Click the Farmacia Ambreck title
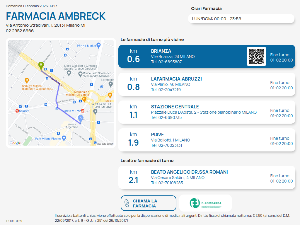Image resolution: width=300 pixels, height=225 pixels. pyautogui.click(x=56, y=16)
